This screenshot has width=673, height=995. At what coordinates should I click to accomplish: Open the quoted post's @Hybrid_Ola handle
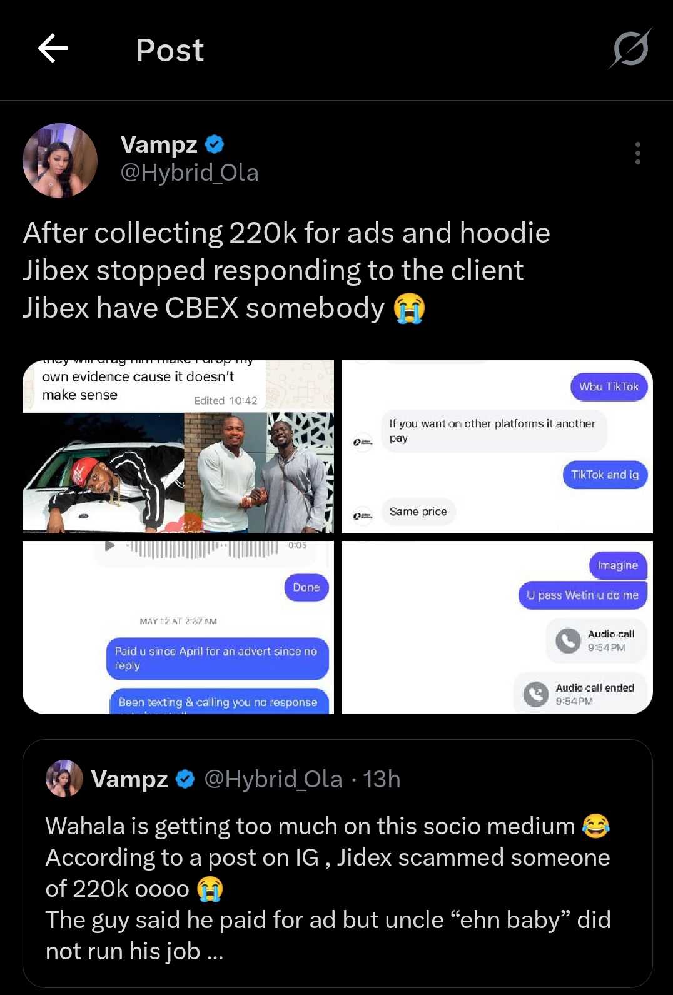(273, 779)
